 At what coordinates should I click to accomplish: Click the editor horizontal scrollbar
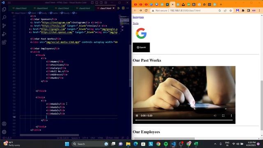pos(49,135)
